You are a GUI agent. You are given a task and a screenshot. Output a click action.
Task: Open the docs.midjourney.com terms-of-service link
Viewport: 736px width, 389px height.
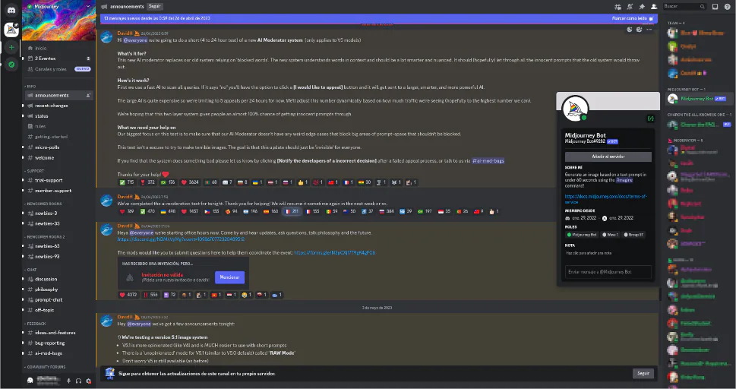605,199
